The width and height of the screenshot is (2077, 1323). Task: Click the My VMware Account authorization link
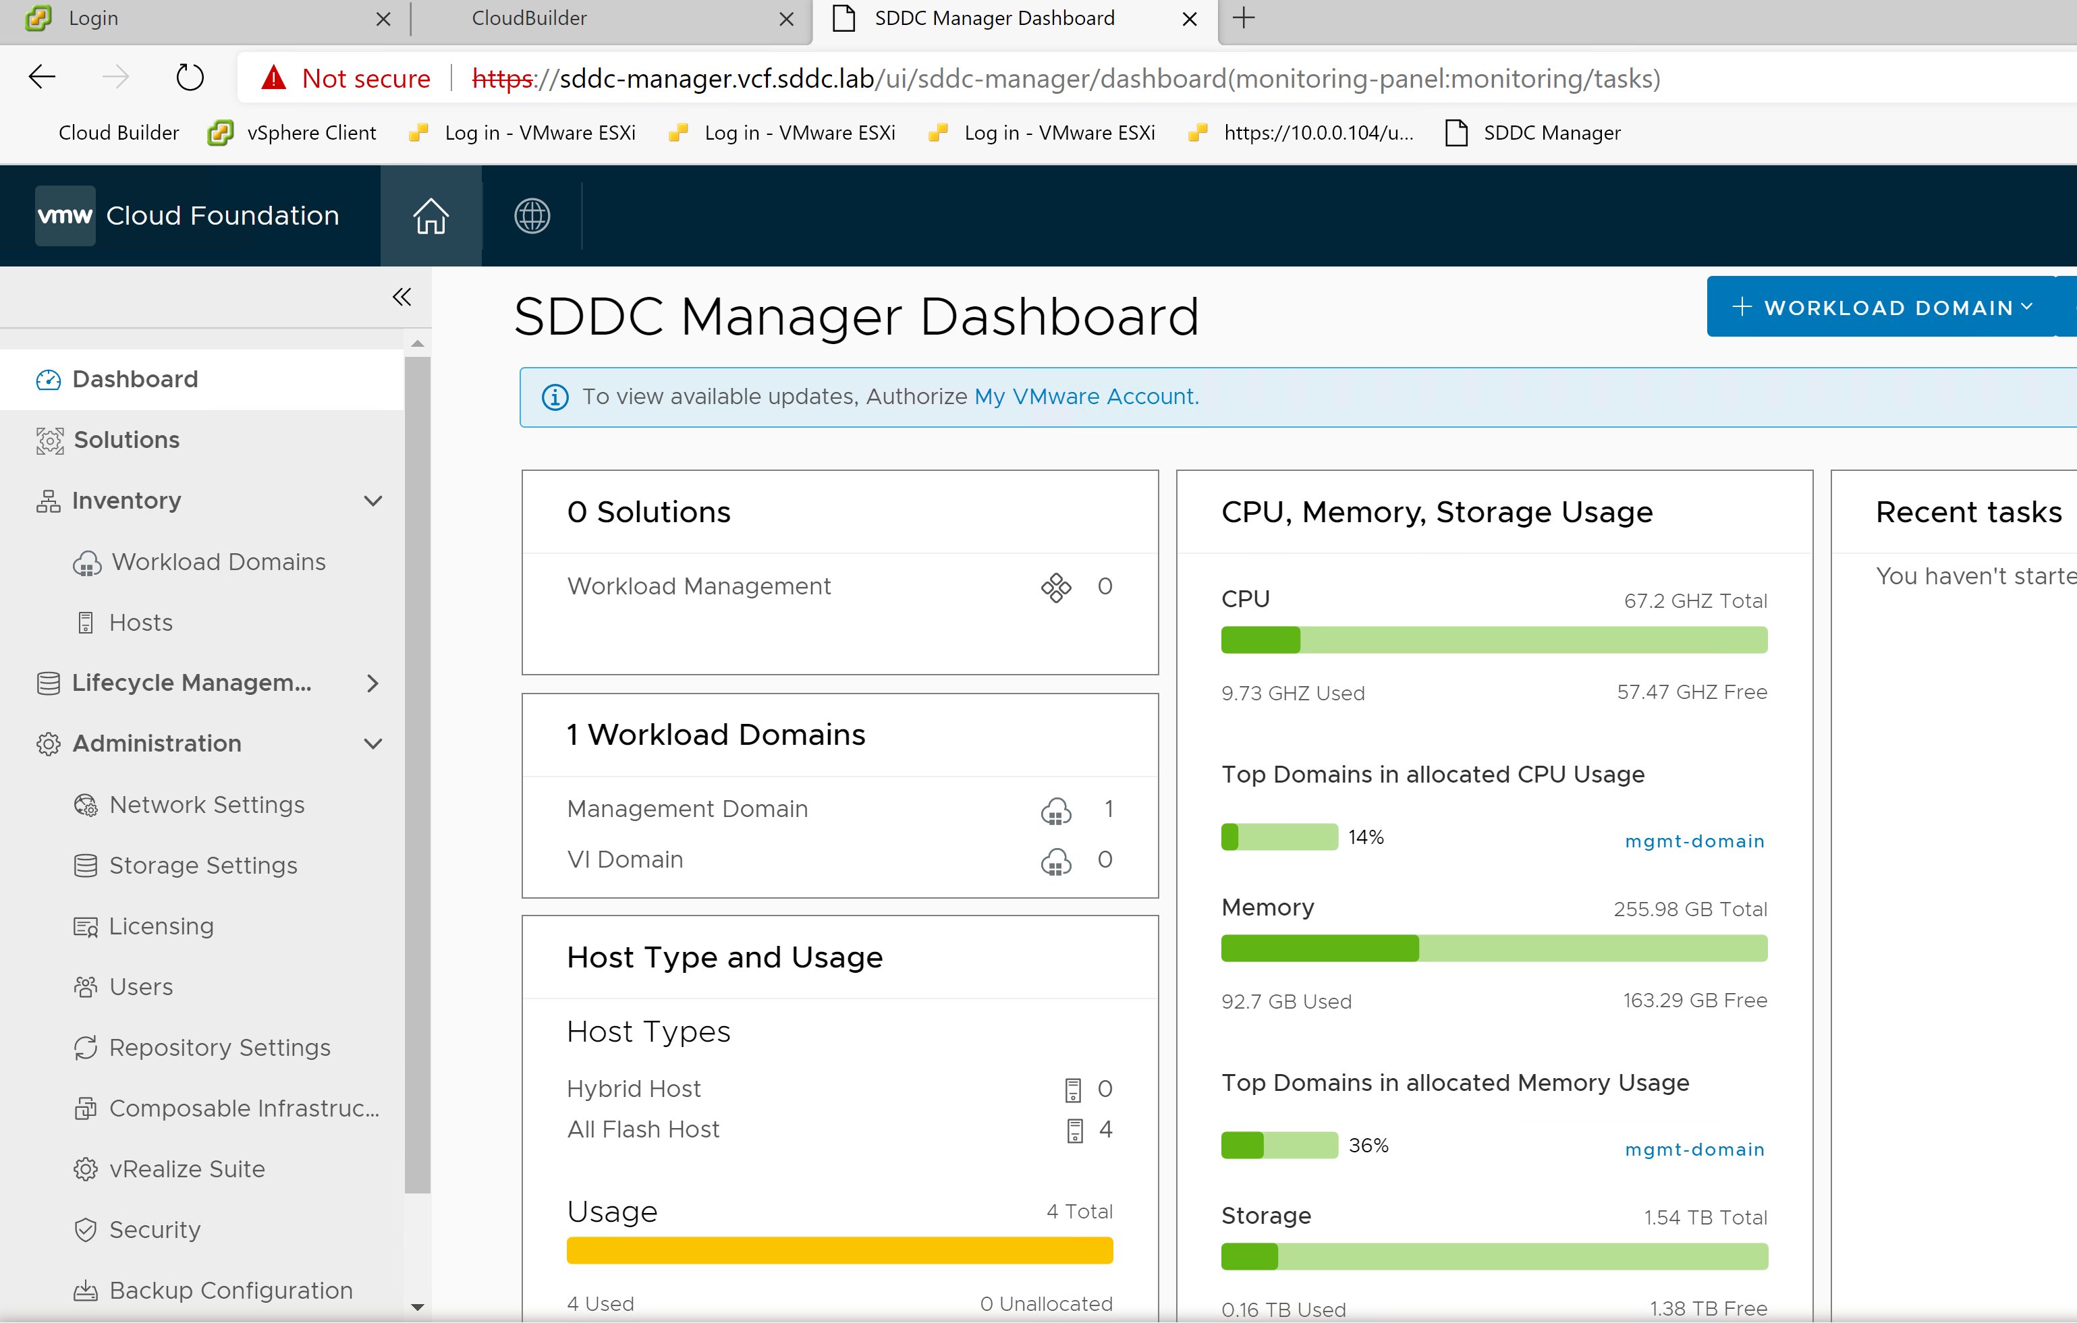click(1086, 395)
